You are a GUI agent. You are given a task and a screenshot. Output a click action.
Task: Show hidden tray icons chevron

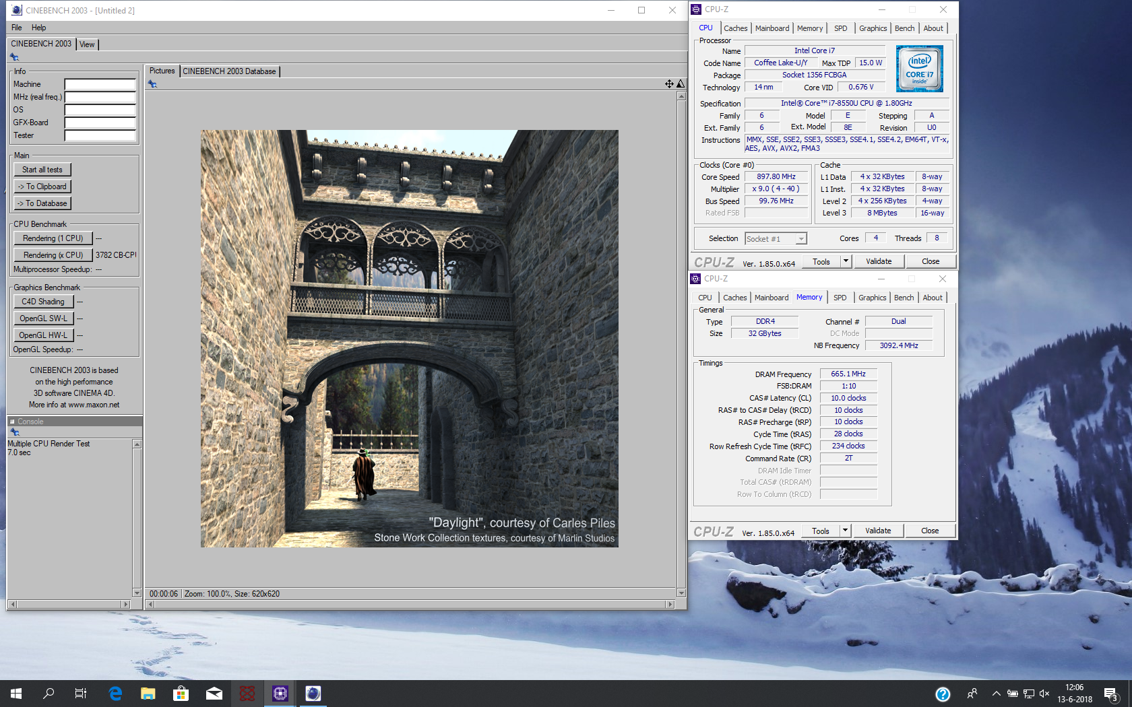[x=996, y=694]
